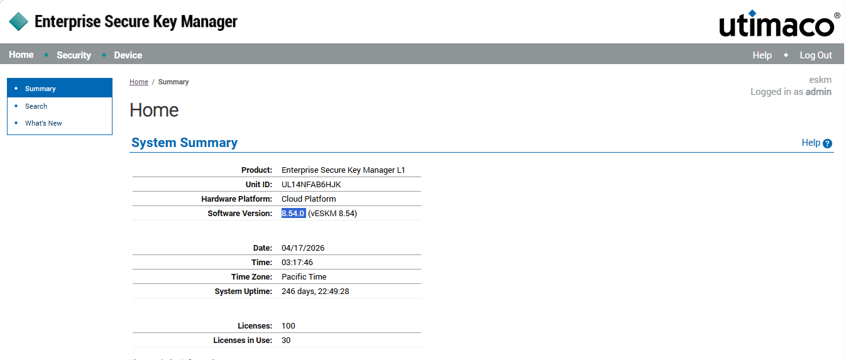Click the Licenses in Use value 30
Image resolution: width=846 pixels, height=360 pixels.
click(286, 341)
